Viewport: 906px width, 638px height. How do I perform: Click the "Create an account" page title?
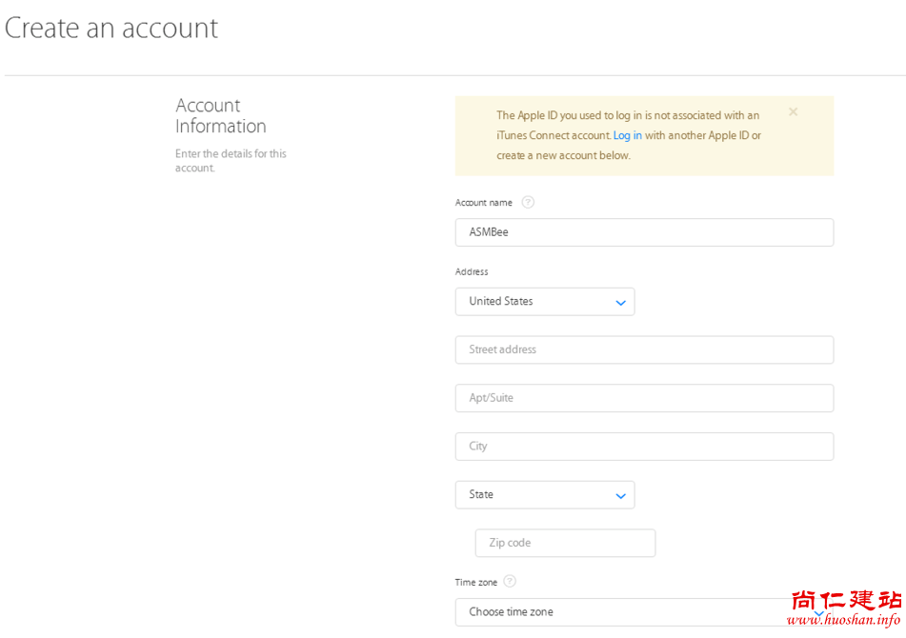point(111,28)
